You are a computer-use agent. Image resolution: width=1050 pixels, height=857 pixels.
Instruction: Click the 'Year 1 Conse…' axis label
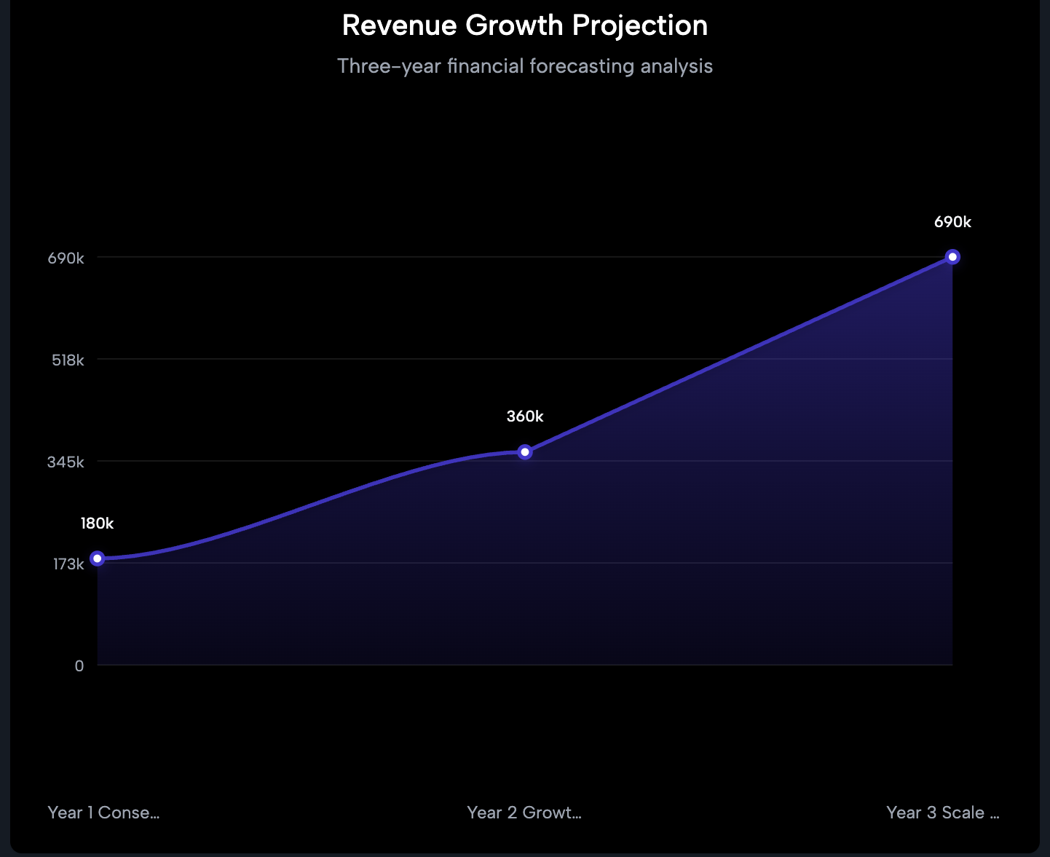click(x=103, y=812)
